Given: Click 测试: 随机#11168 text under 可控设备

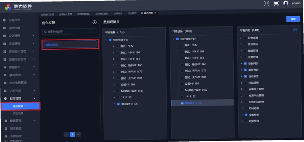Looking at the screenshot, I should pos(131,65).
